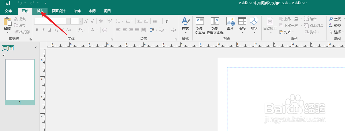This screenshot has height=131, width=345.
Task: Click the wén phonetic guide icon
Action: click(x=110, y=21)
